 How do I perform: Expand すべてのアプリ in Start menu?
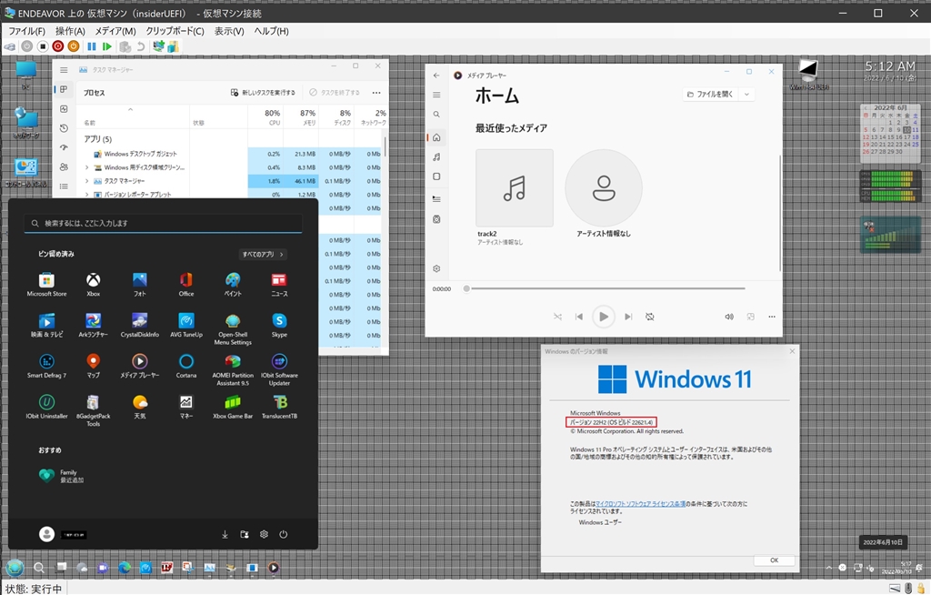pyautogui.click(x=263, y=255)
